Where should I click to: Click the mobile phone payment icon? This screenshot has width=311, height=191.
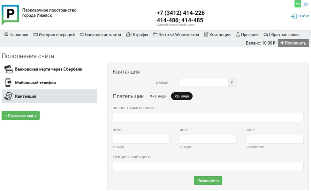pos(8,83)
